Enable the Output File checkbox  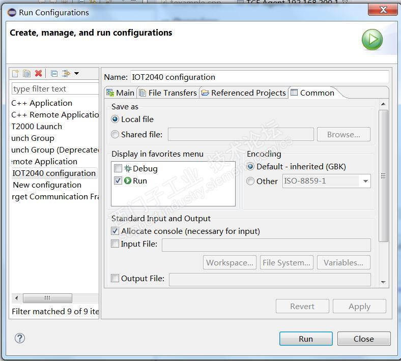point(115,278)
